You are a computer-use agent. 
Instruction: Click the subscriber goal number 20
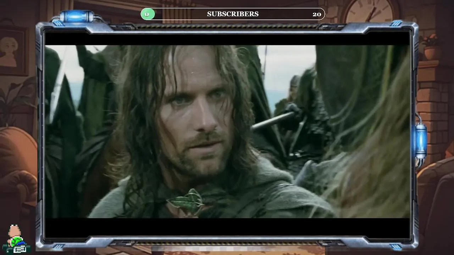tap(317, 15)
